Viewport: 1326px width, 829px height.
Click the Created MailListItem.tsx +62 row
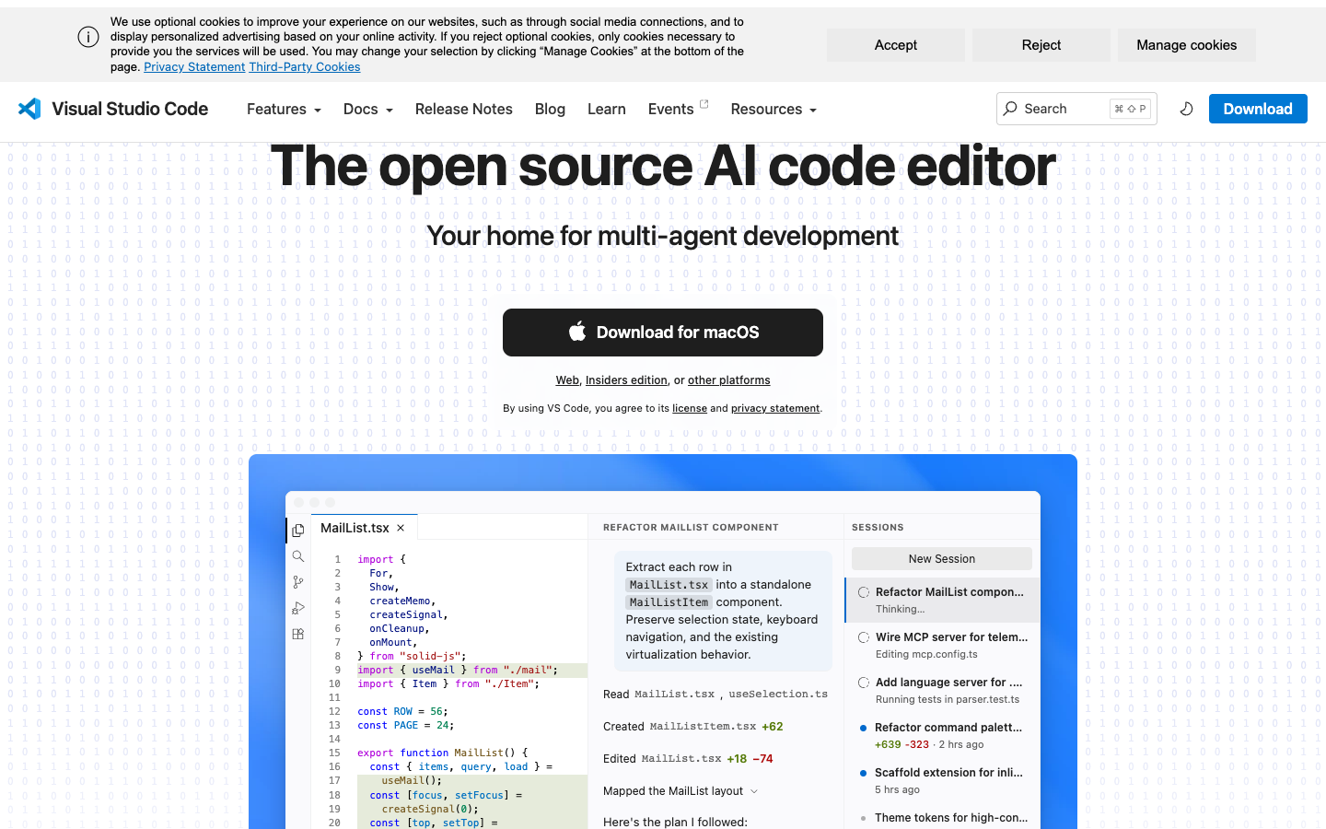(693, 727)
